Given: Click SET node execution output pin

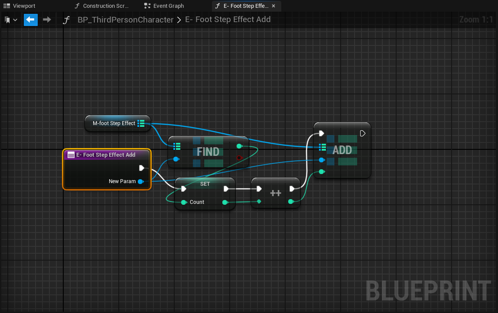Looking at the screenshot, I should pyautogui.click(x=226, y=189).
